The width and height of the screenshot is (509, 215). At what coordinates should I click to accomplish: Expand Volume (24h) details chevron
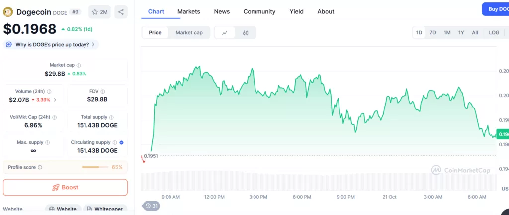(55, 100)
